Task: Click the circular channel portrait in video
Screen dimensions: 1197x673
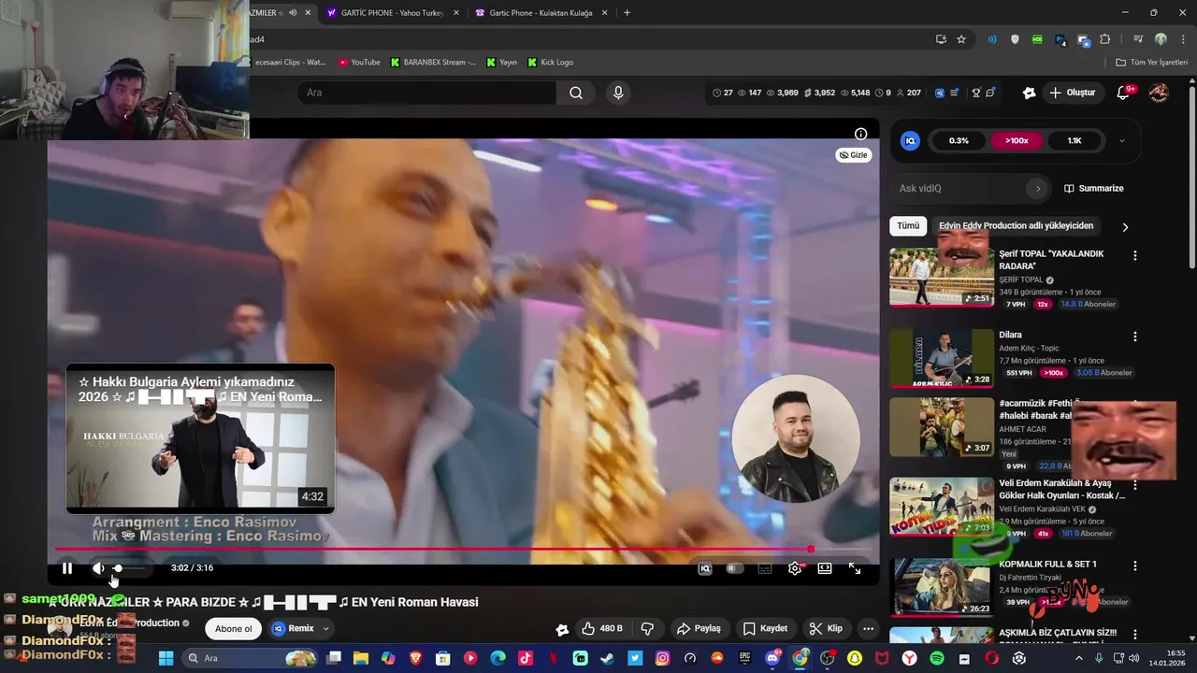Action: coord(796,439)
